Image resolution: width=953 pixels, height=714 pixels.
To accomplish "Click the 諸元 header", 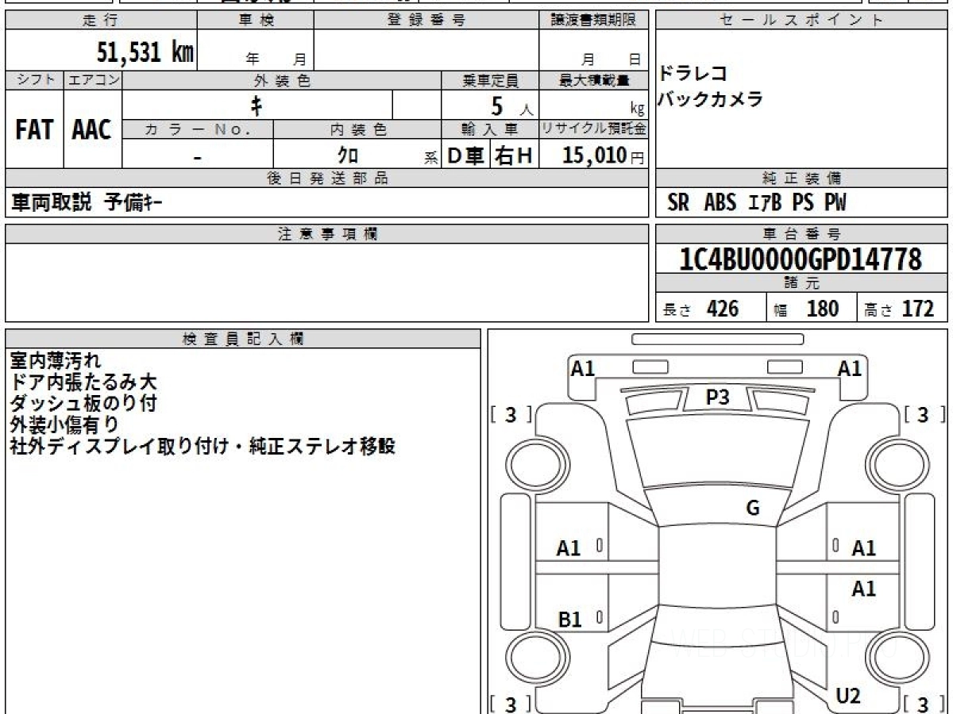I will [801, 283].
